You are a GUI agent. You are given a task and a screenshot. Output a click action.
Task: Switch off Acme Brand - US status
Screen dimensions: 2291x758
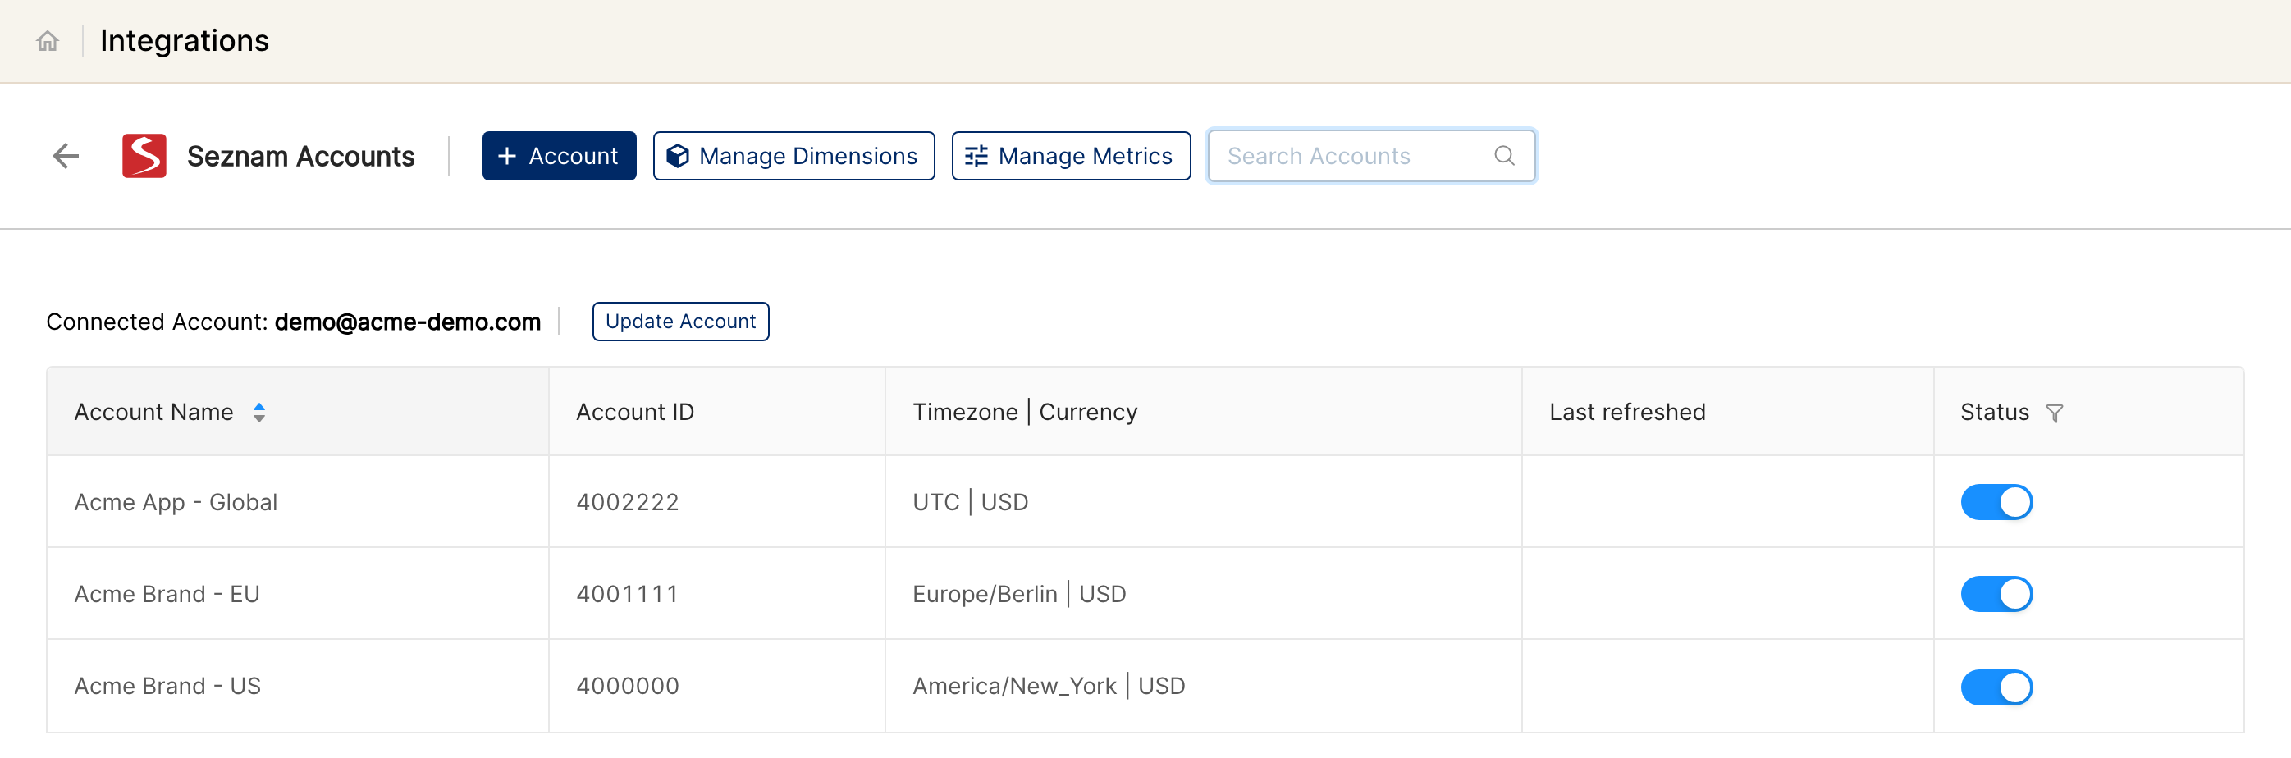(x=1996, y=687)
